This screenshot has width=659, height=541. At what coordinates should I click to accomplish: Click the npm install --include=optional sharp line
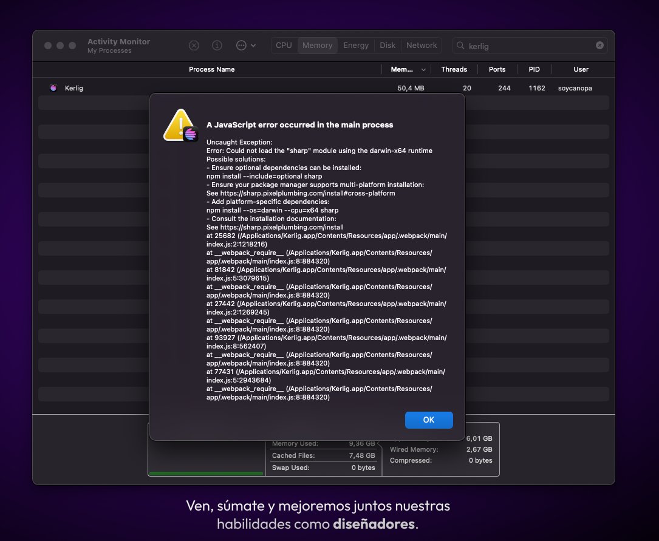264,177
